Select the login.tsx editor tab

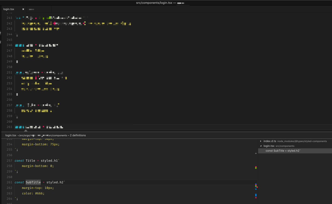(x=13, y=9)
